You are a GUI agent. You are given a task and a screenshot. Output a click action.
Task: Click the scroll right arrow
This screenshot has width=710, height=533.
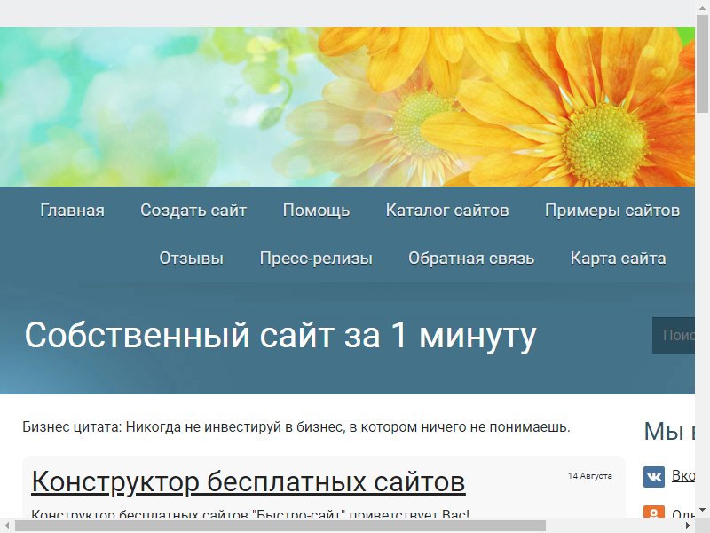point(688,526)
